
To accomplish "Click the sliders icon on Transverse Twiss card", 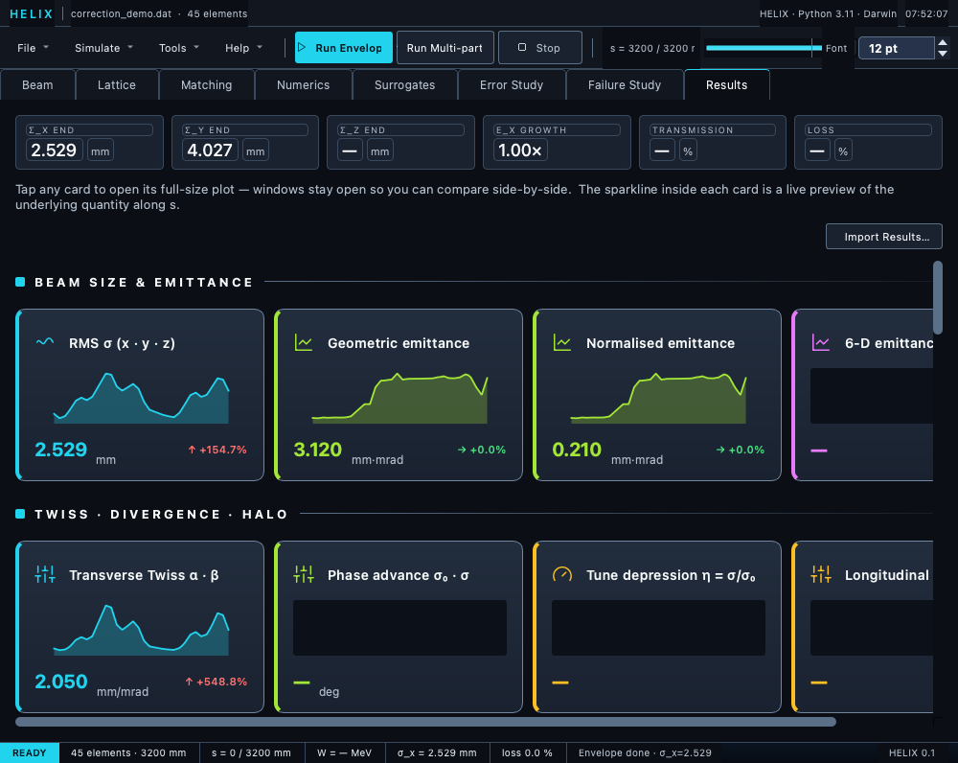I will (45, 574).
